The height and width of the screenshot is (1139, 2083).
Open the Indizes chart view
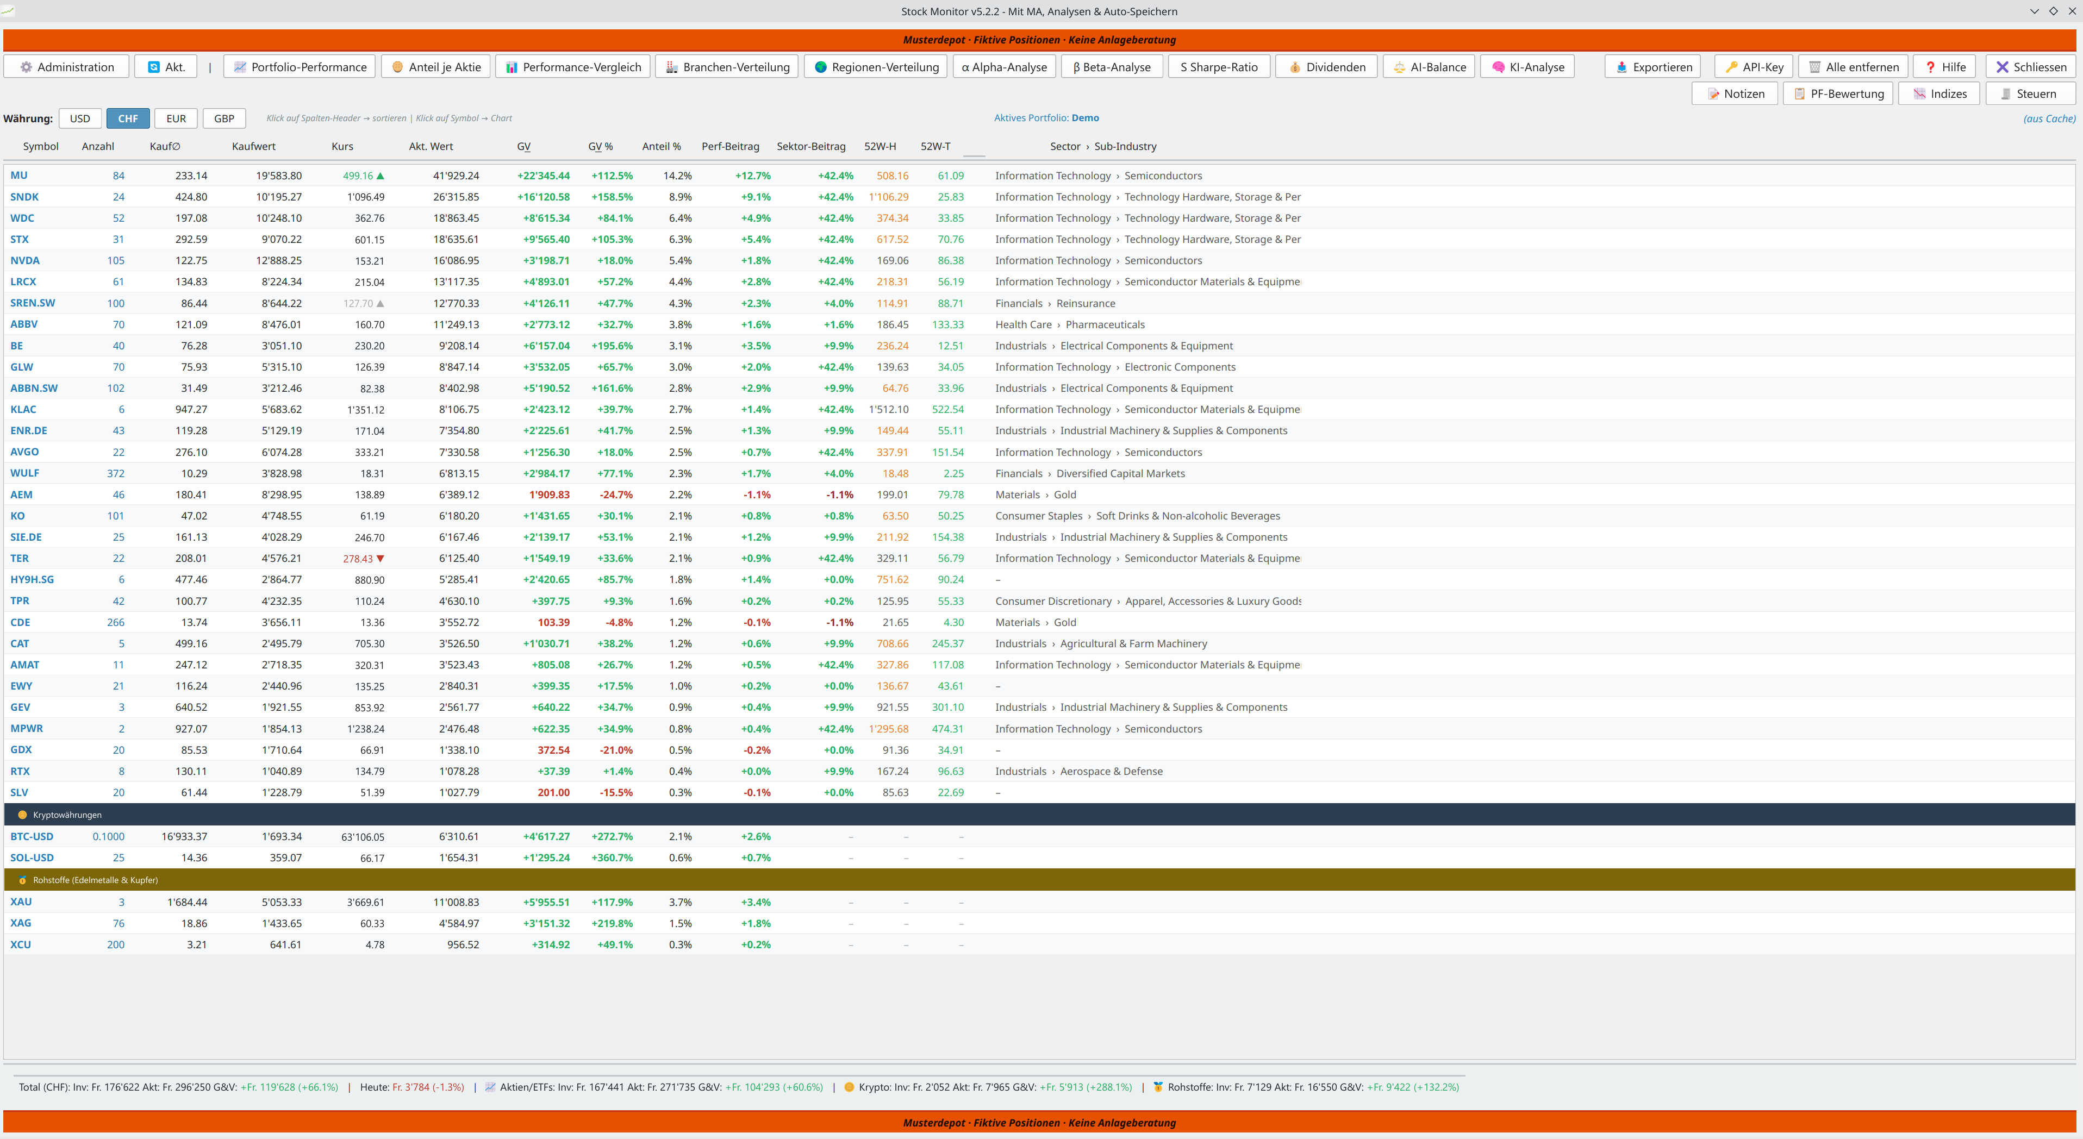click(1939, 94)
